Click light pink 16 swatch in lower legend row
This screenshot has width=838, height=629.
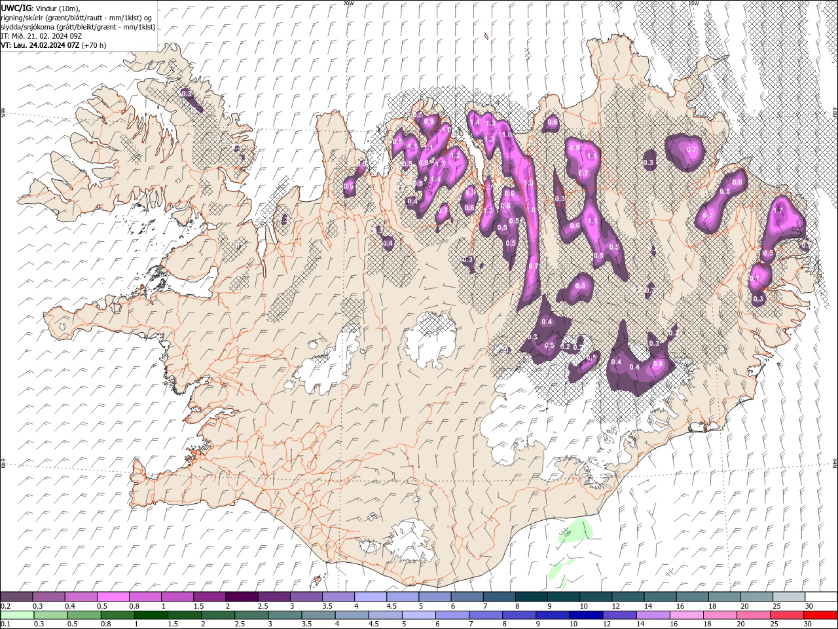686,615
